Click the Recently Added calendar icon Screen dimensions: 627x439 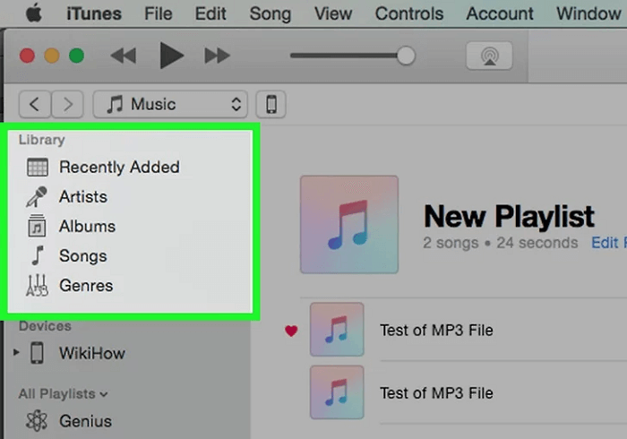[x=38, y=168]
